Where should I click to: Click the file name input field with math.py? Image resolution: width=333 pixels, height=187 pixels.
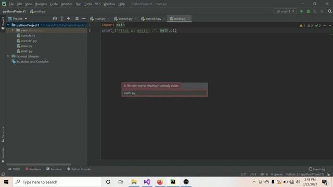(164, 93)
